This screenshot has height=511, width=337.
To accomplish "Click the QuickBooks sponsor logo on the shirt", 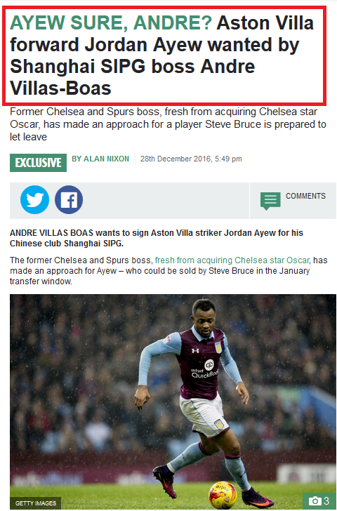I will [206, 369].
